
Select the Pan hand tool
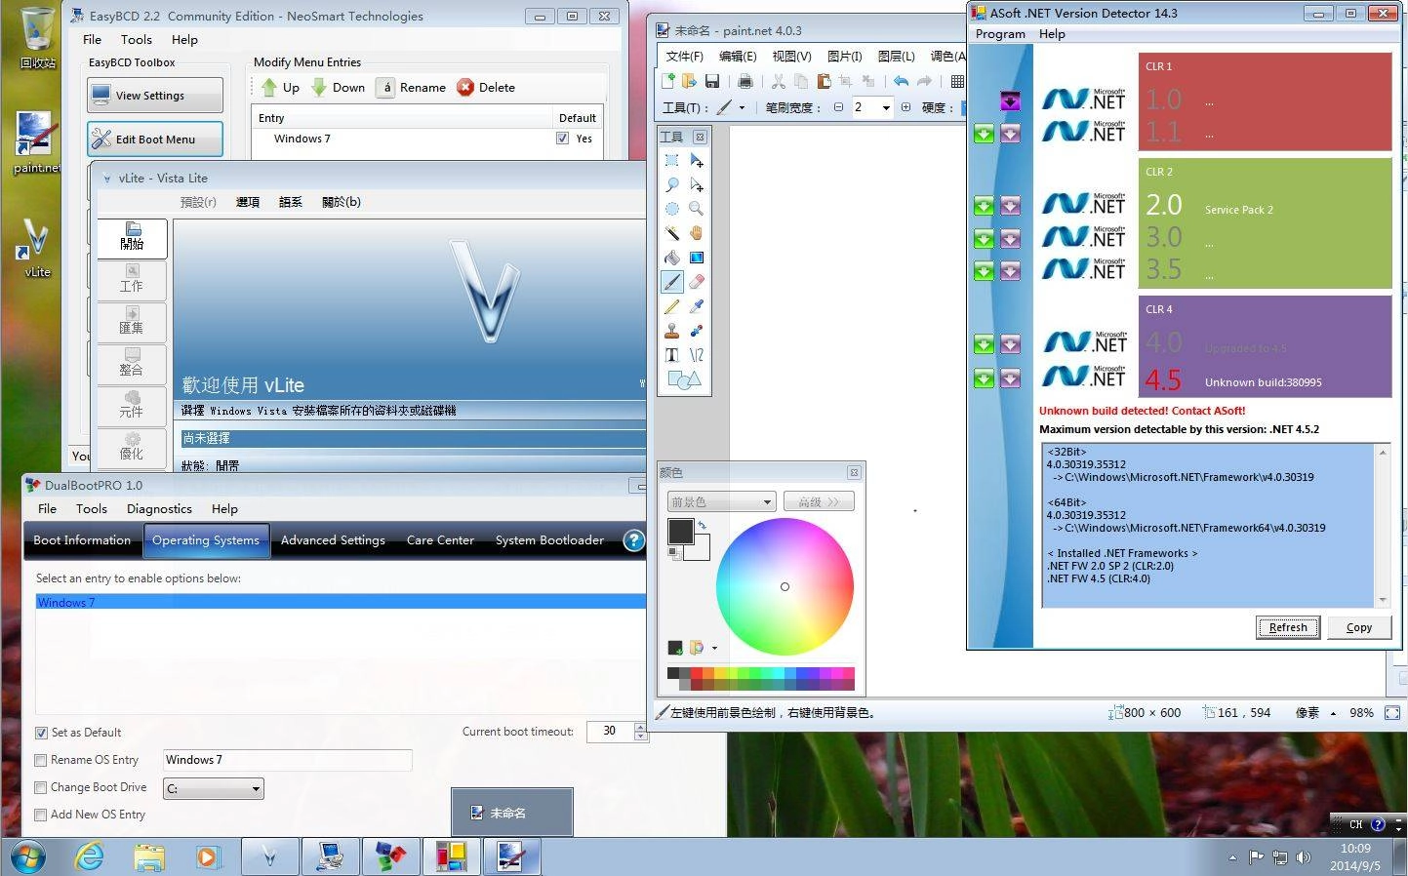(697, 233)
